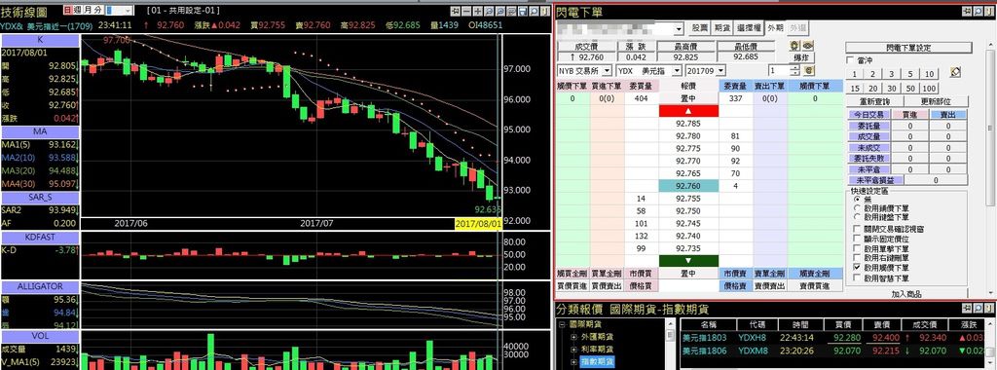Pin the 技術線圖 chart window
997x370 pixels.
coord(456,12)
